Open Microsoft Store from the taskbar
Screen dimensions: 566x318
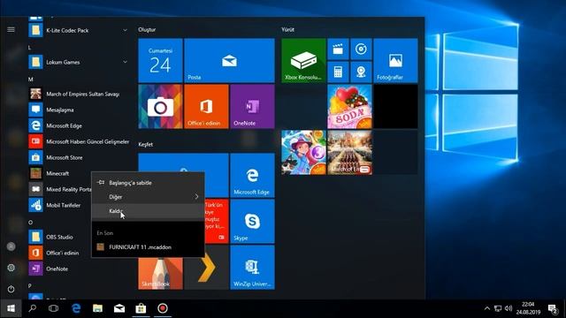click(x=141, y=308)
